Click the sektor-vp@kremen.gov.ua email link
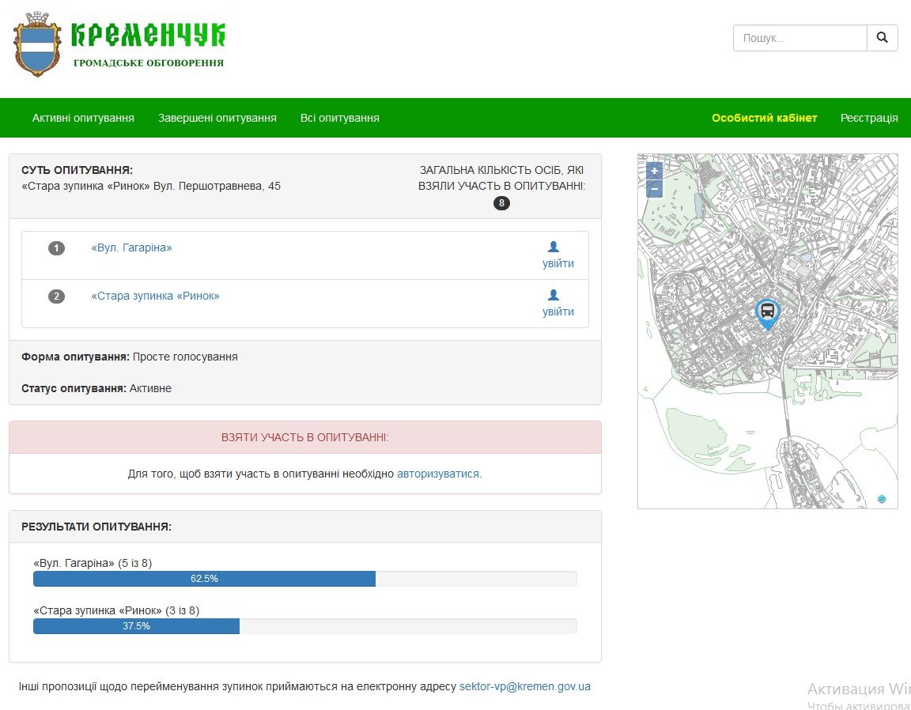Screen dimensions: 911x710 click(x=524, y=686)
